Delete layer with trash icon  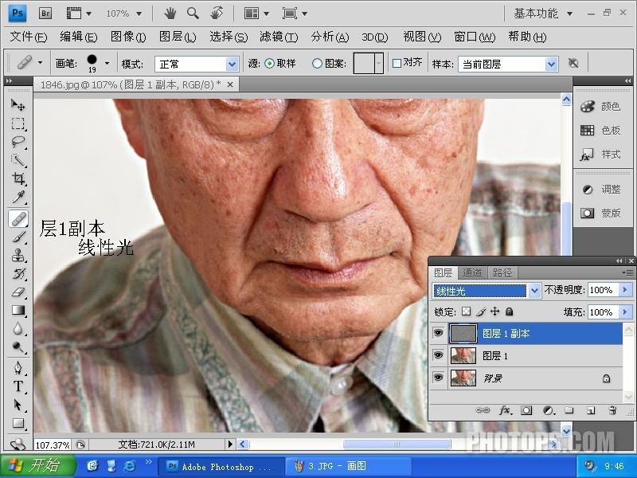(x=613, y=410)
